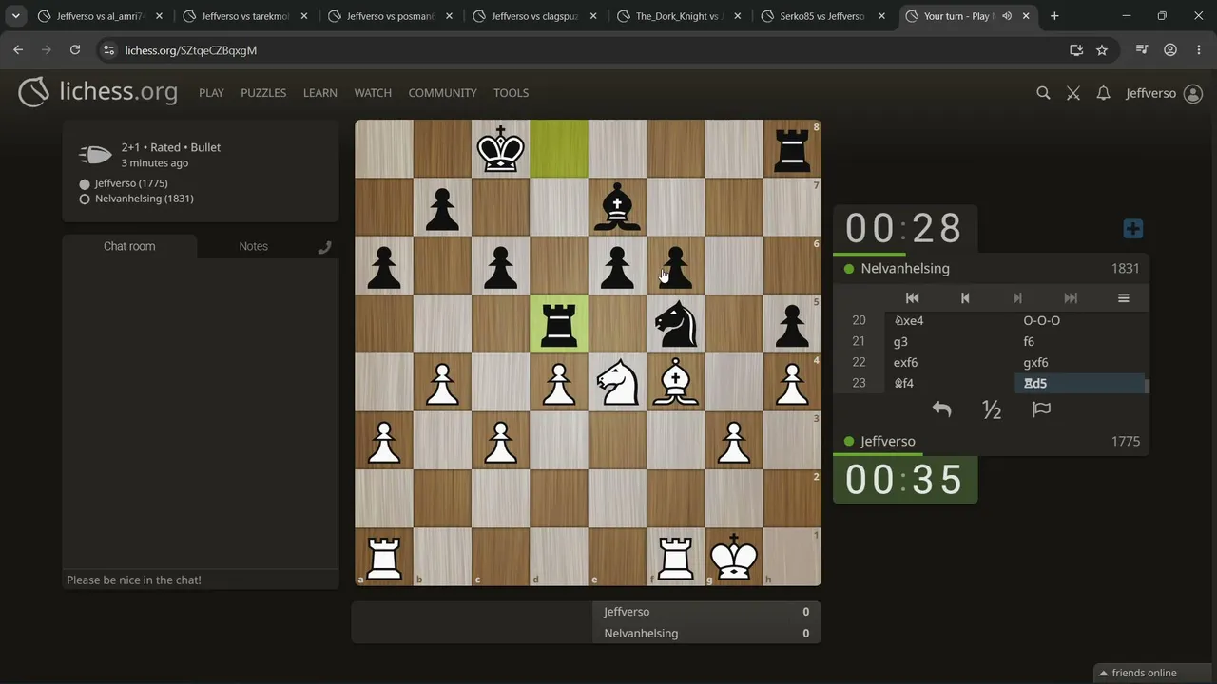The height and width of the screenshot is (684, 1217).
Task: Propose a takeback with the arrow icon
Action: click(x=941, y=409)
